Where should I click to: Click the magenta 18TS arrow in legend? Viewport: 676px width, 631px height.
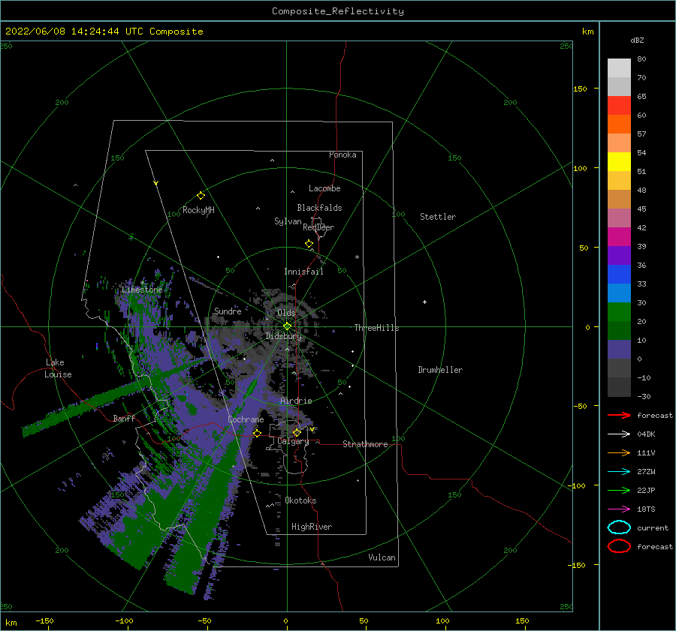(x=619, y=509)
